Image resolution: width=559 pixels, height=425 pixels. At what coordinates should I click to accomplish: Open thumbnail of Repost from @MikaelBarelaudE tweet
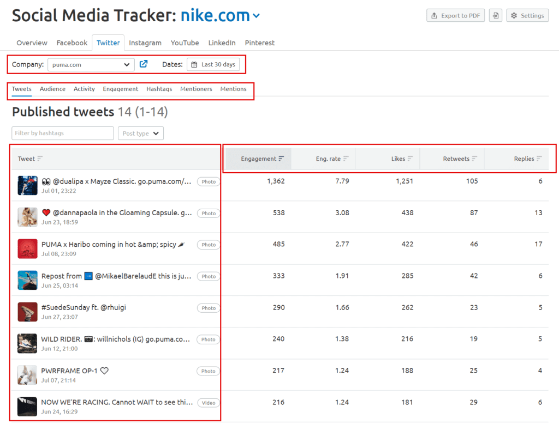(x=27, y=280)
